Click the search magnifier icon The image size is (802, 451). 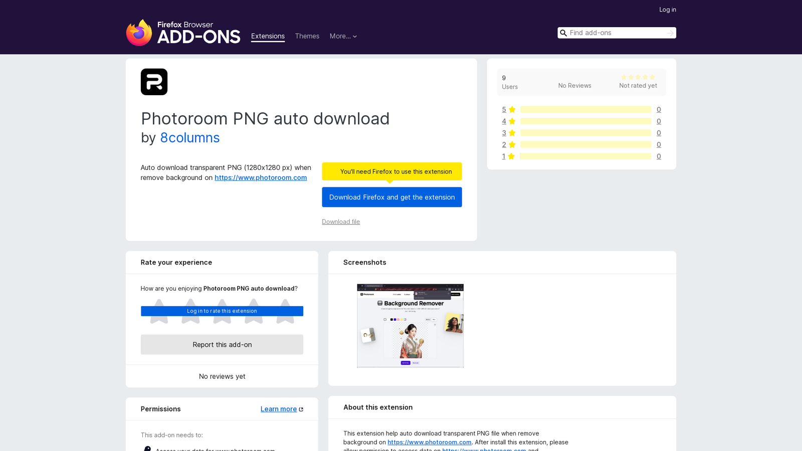(x=563, y=33)
